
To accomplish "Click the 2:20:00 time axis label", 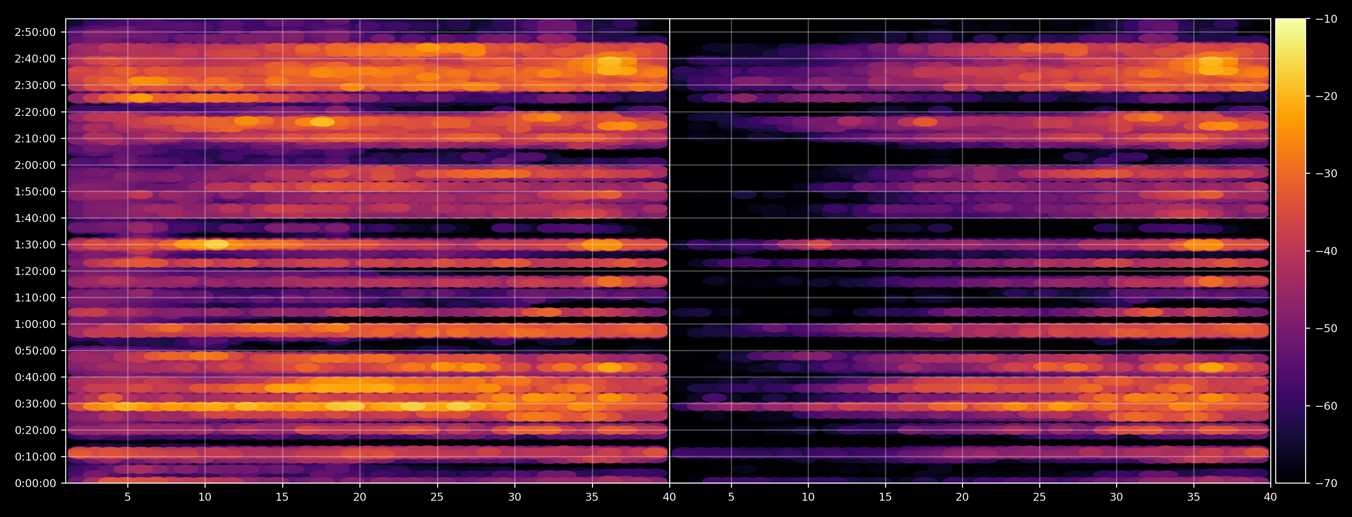I will pyautogui.click(x=35, y=112).
